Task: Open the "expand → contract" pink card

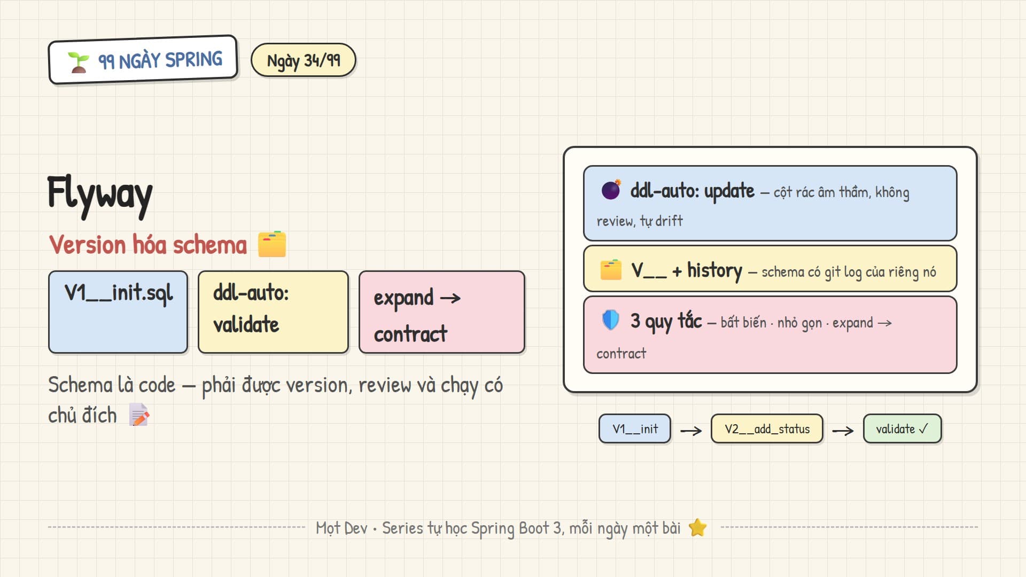Action: tap(442, 312)
